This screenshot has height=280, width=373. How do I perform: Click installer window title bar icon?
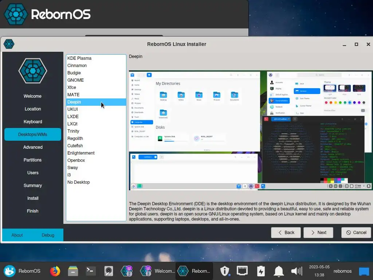(x=9, y=44)
